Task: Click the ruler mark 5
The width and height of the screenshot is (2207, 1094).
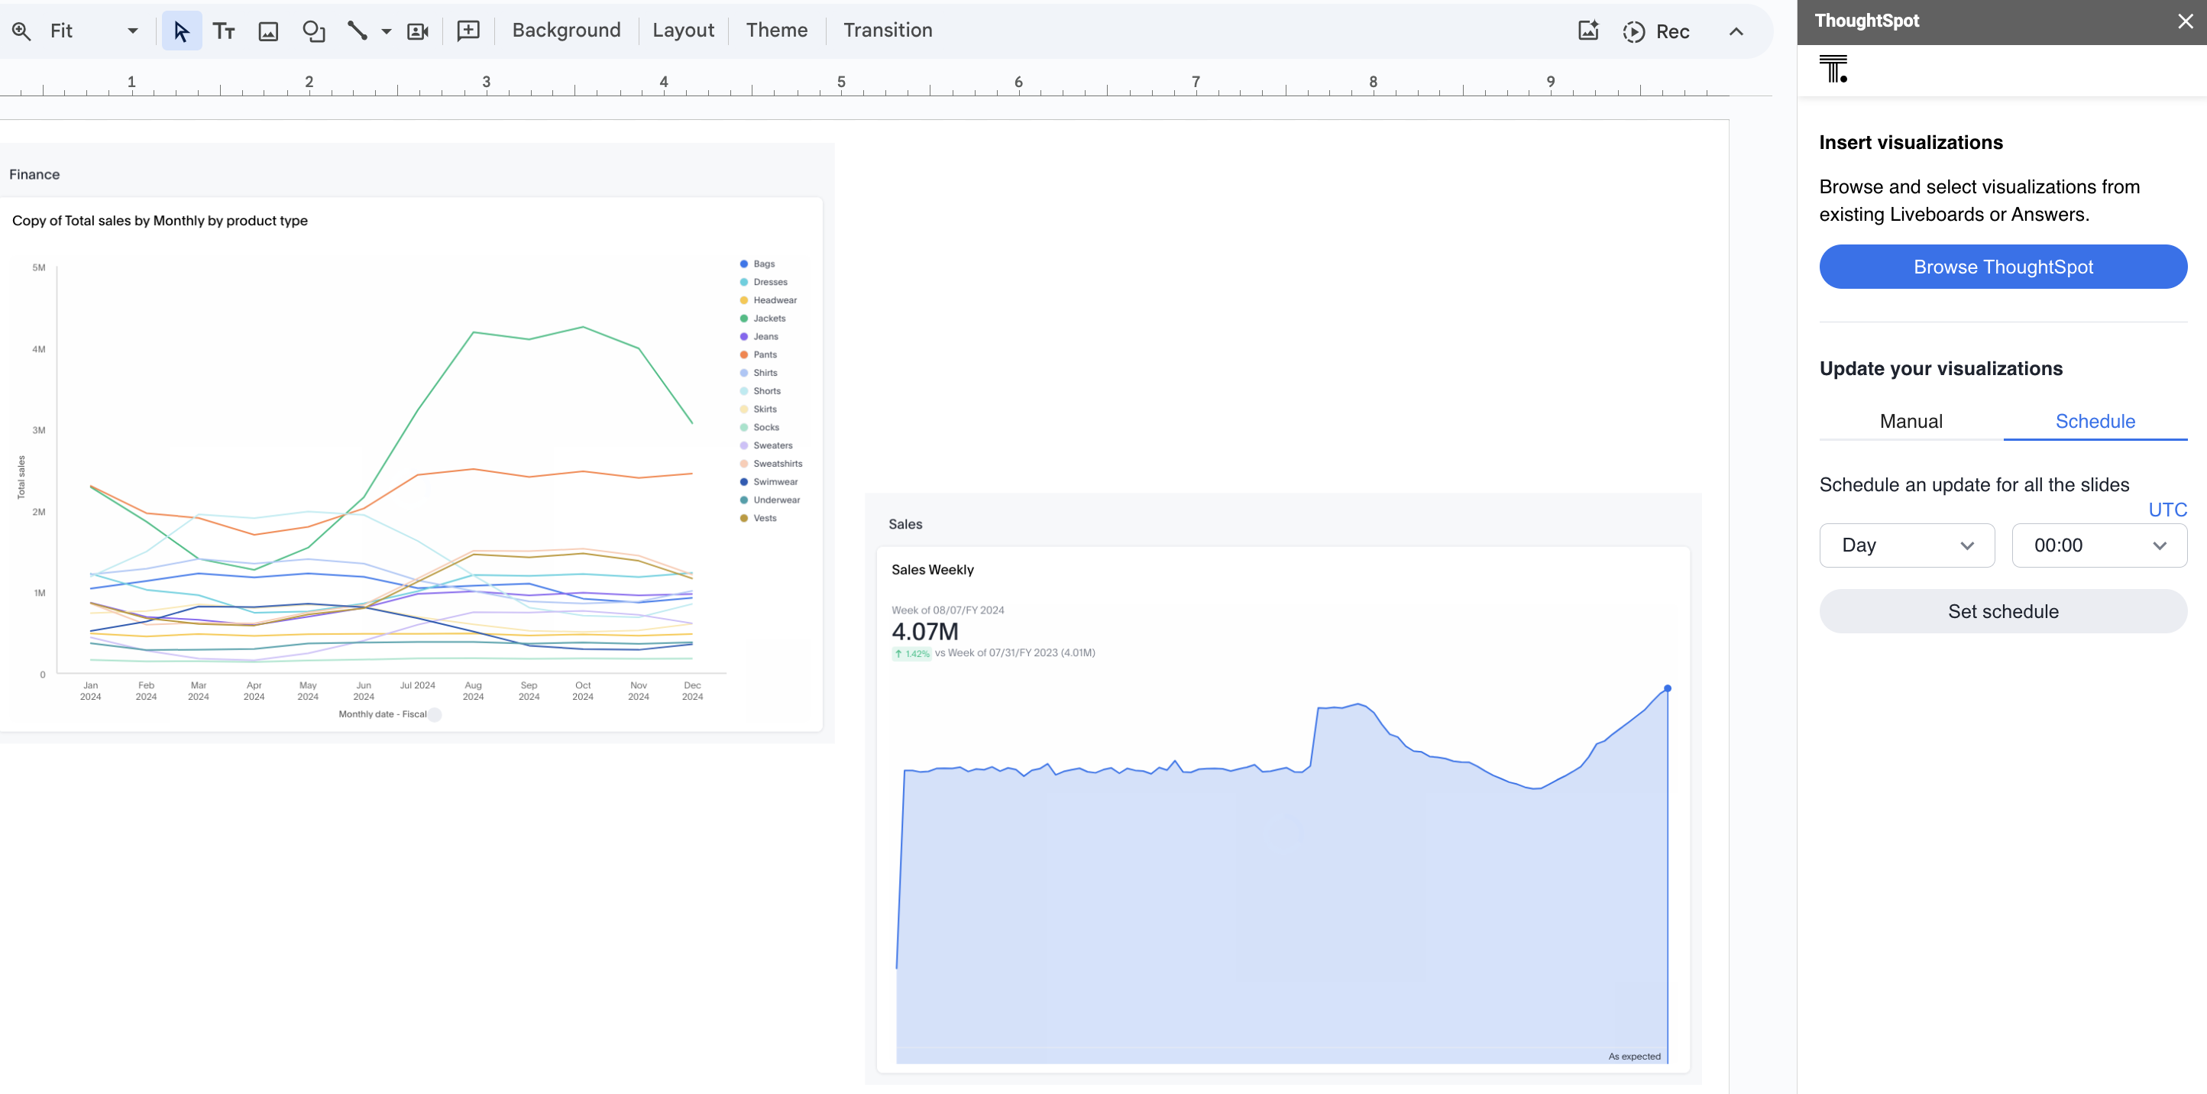Action: coord(840,82)
